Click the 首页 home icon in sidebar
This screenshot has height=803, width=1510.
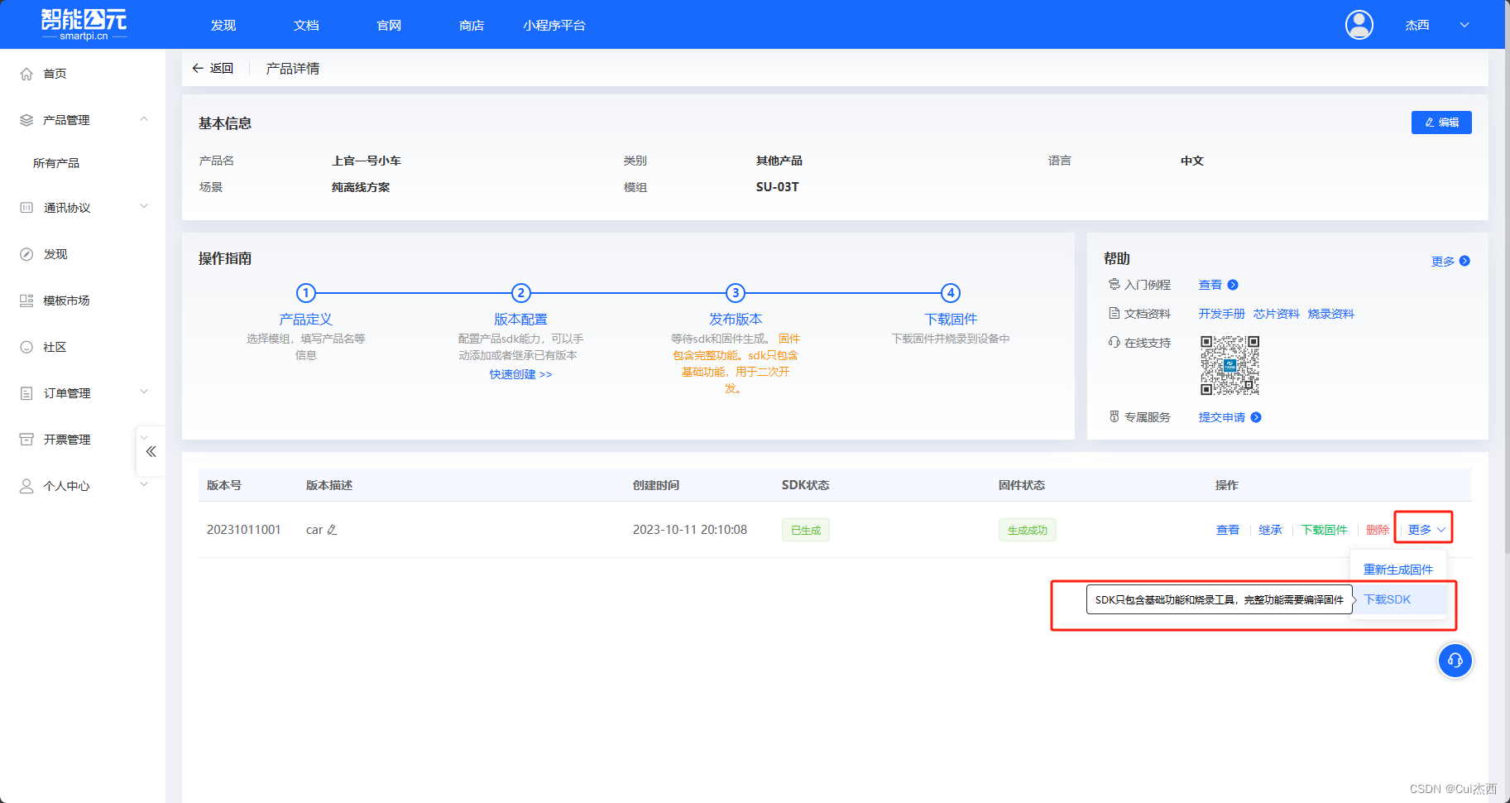(26, 74)
